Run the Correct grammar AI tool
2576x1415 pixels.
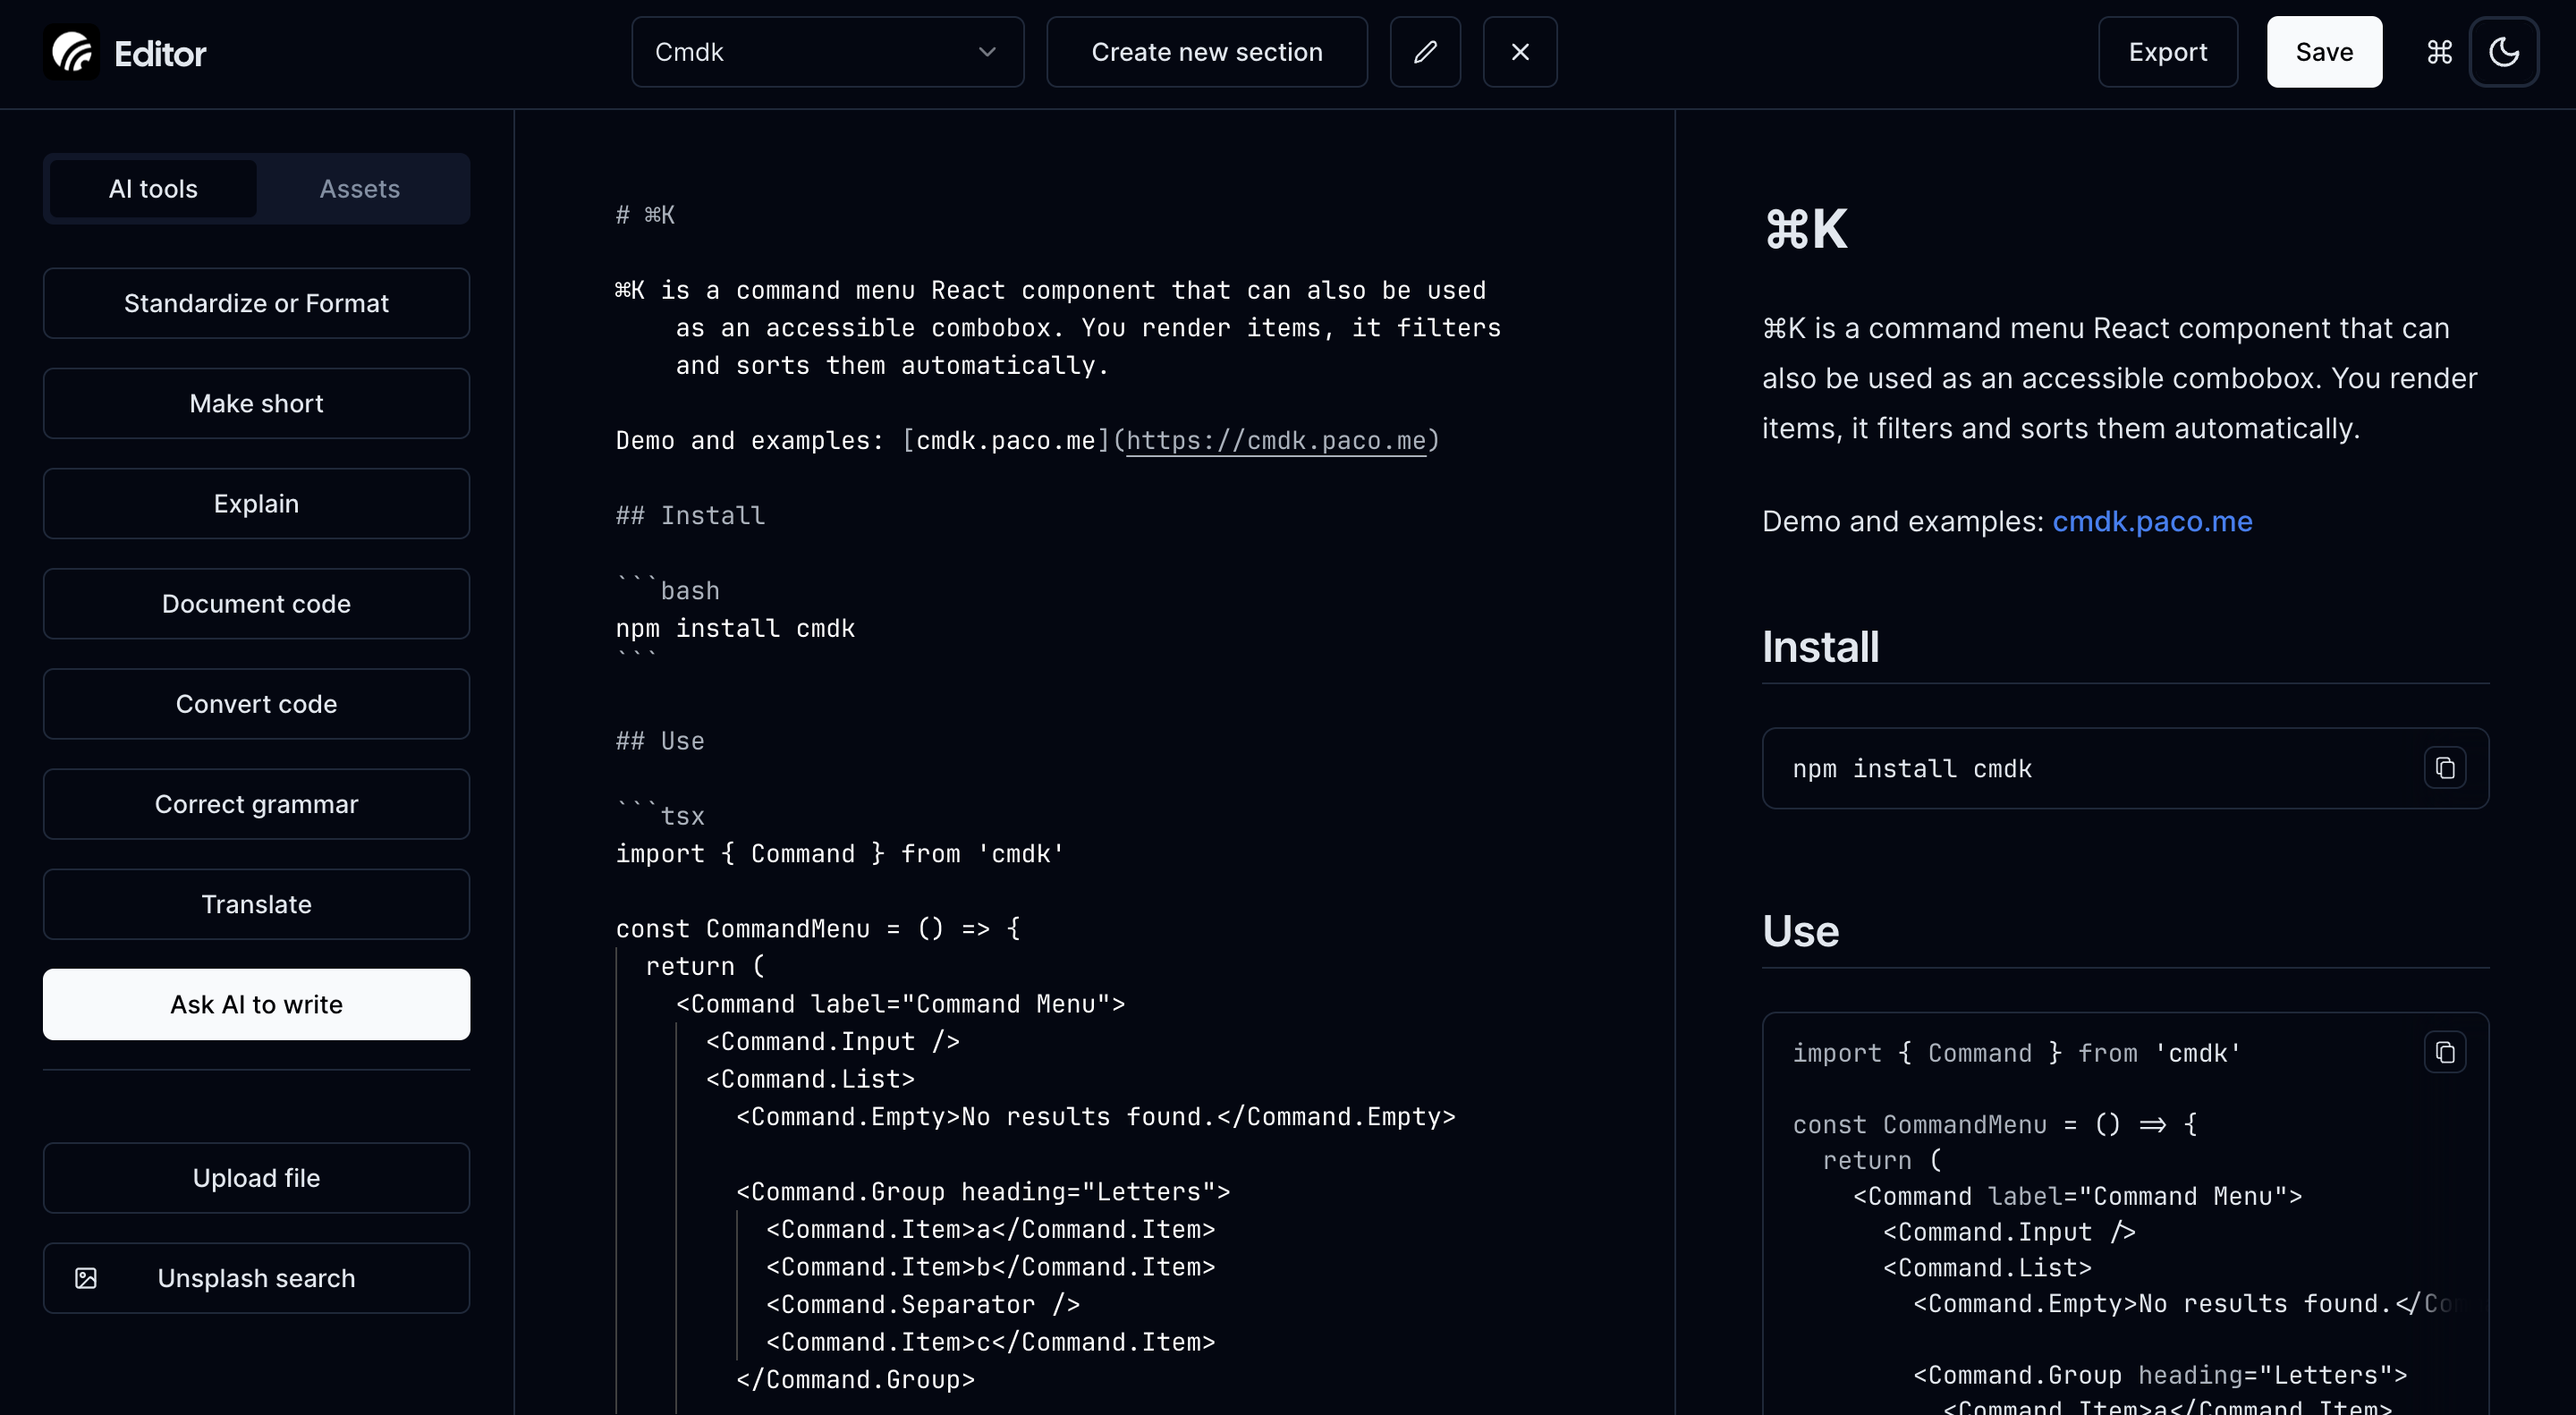(x=256, y=804)
